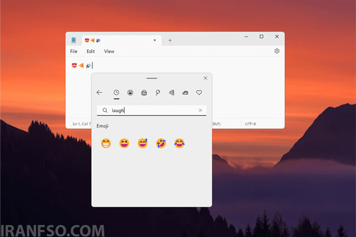Click the Notepad app icon in title bar
356x237 pixels.
(x=73, y=40)
